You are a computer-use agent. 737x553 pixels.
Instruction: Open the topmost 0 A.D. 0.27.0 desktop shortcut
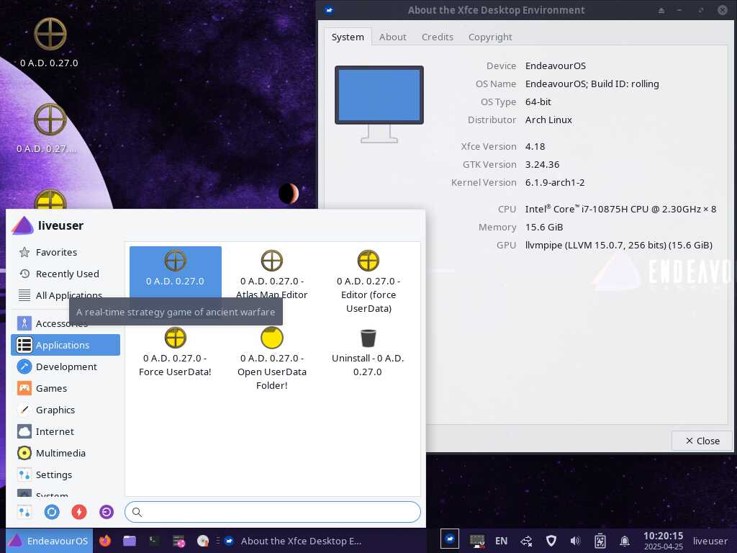(x=50, y=42)
